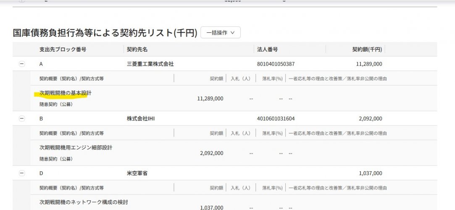Collapse row D 米空軍省

[22, 173]
